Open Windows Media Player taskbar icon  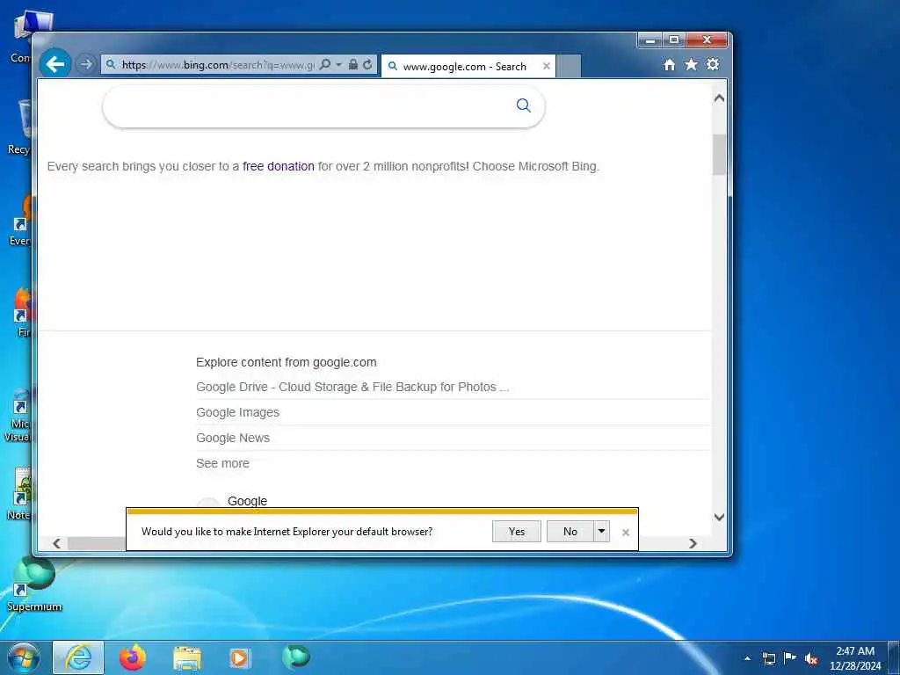pos(240,657)
